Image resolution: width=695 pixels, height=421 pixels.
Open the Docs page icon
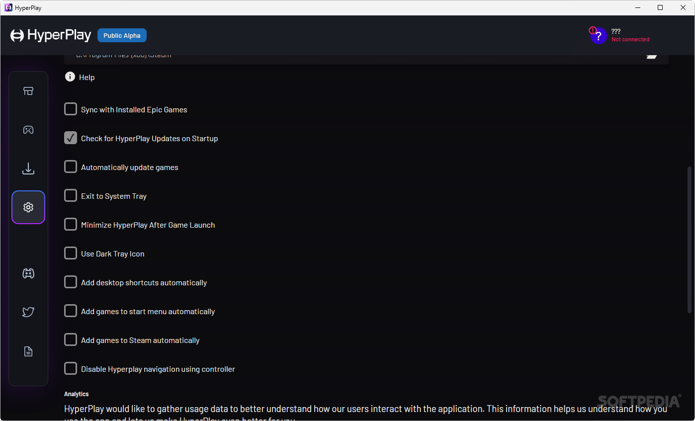click(28, 351)
